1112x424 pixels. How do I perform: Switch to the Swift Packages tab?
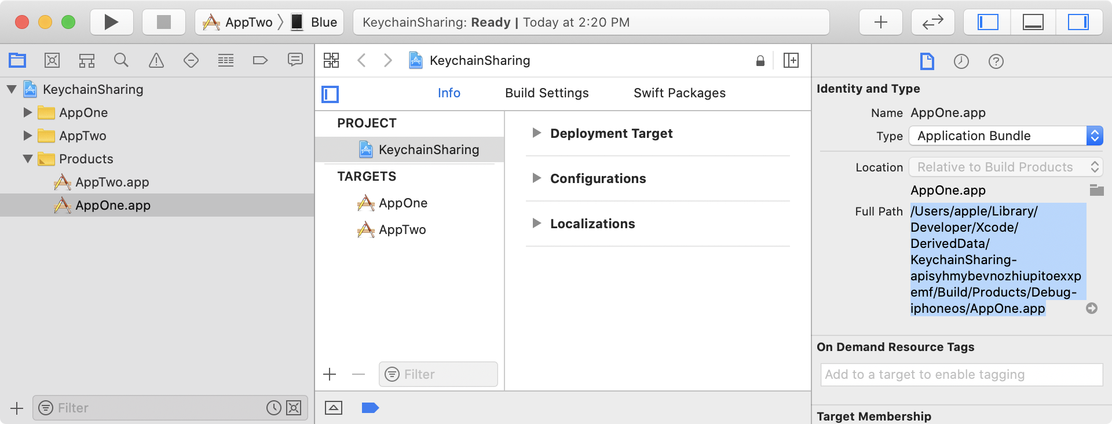(x=679, y=93)
